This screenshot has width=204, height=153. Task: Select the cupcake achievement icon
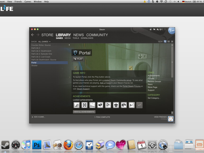(x=116, y=105)
